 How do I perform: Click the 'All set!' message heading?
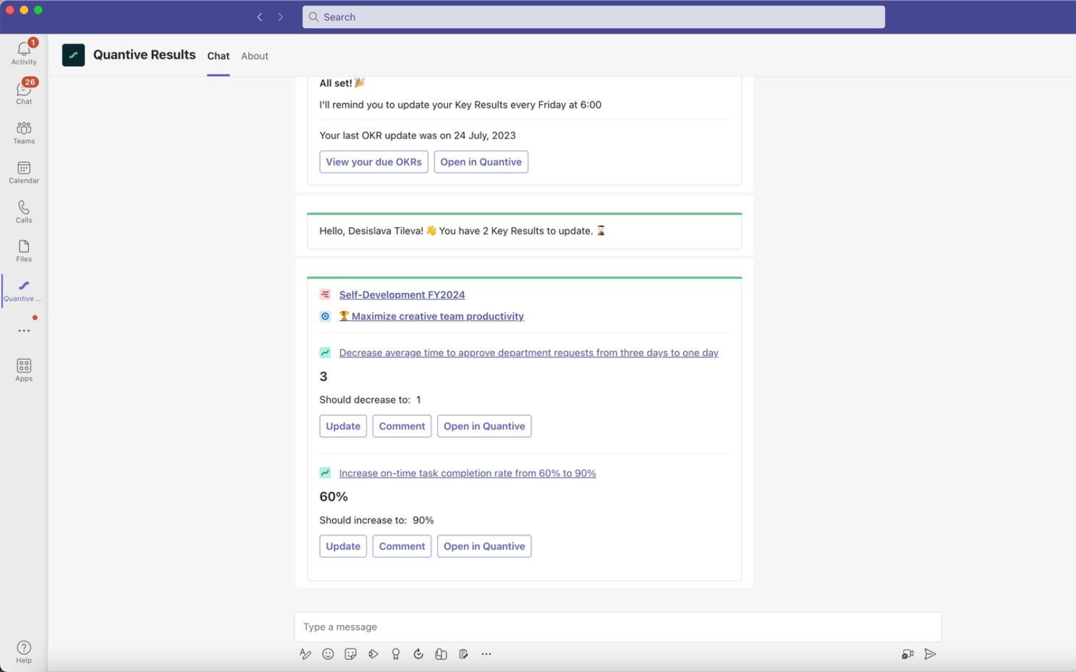[342, 83]
